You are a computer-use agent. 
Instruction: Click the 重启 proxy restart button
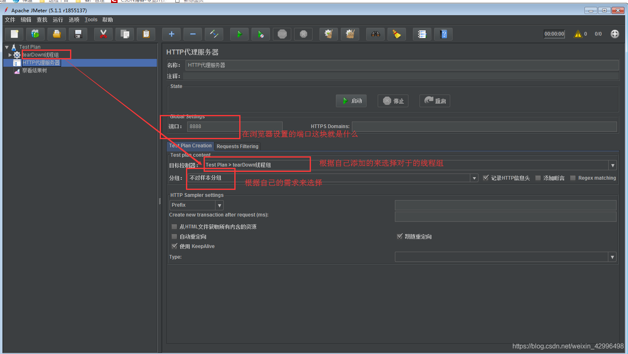435,101
